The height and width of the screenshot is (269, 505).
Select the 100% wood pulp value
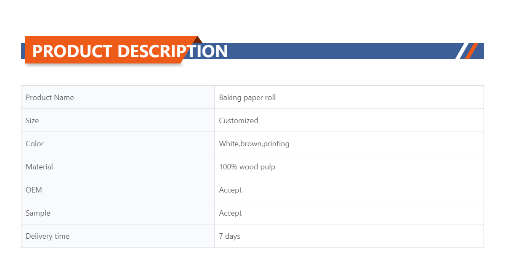click(247, 167)
